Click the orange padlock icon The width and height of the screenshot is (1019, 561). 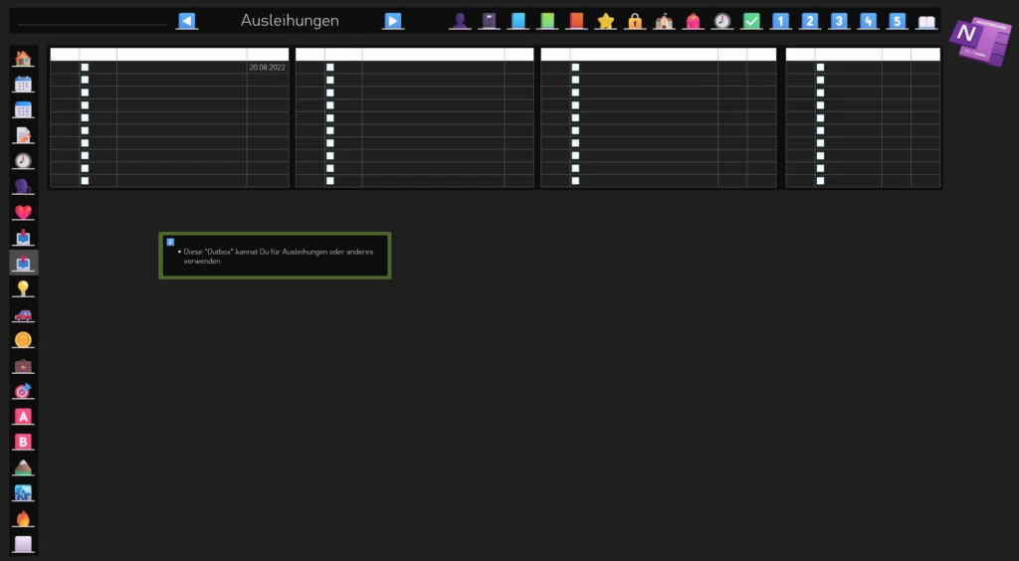click(x=635, y=21)
